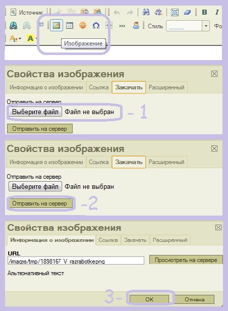Click the Просмотреть на сервере button

[x=186, y=260]
